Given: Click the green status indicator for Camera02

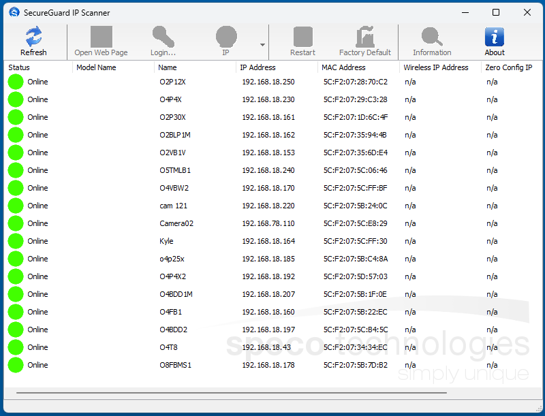Looking at the screenshot, I should (15, 223).
